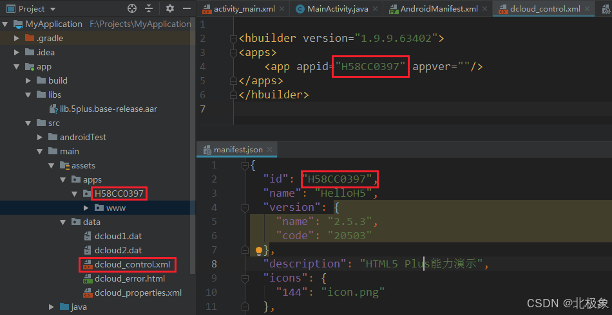Screen dimensions: 612x315
Task: Select lib.5plus.base-release.aar file
Action: pyautogui.click(x=103, y=109)
